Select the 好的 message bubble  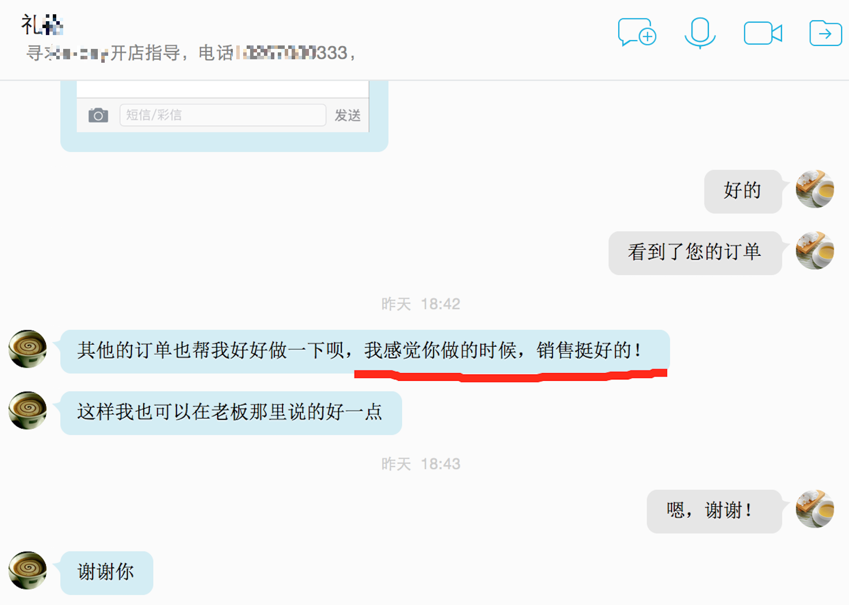coord(743,191)
